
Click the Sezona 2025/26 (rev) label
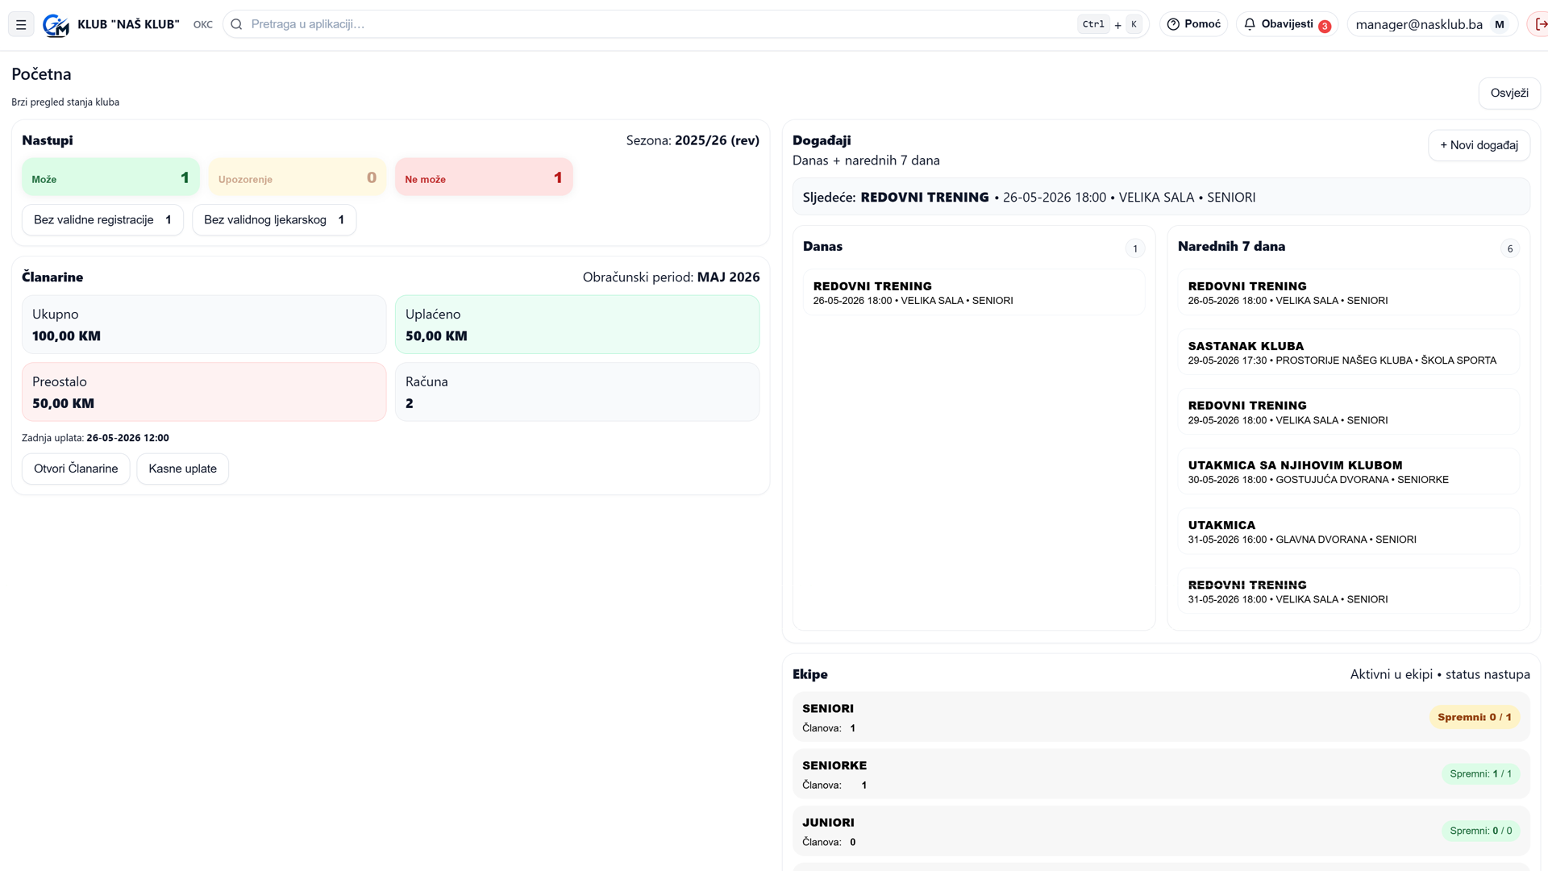pyautogui.click(x=693, y=140)
